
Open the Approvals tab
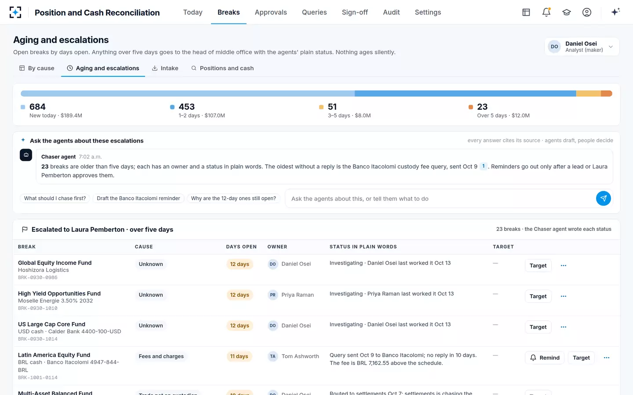point(271,12)
